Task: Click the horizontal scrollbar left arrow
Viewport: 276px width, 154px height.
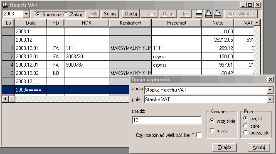Action: click(x=5, y=99)
